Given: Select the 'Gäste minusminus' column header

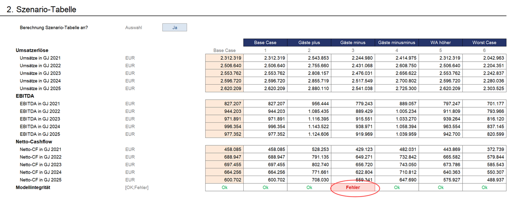Looking at the screenshot, I should 397,43.
